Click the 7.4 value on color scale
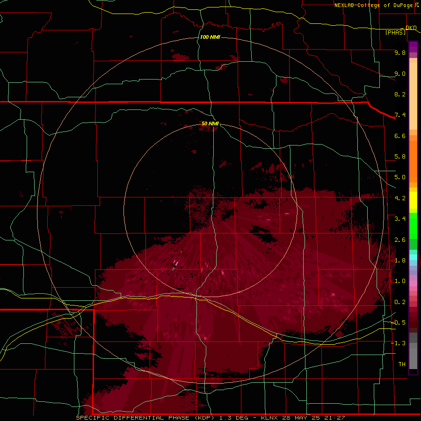This screenshot has height=421, width=421. click(x=400, y=115)
